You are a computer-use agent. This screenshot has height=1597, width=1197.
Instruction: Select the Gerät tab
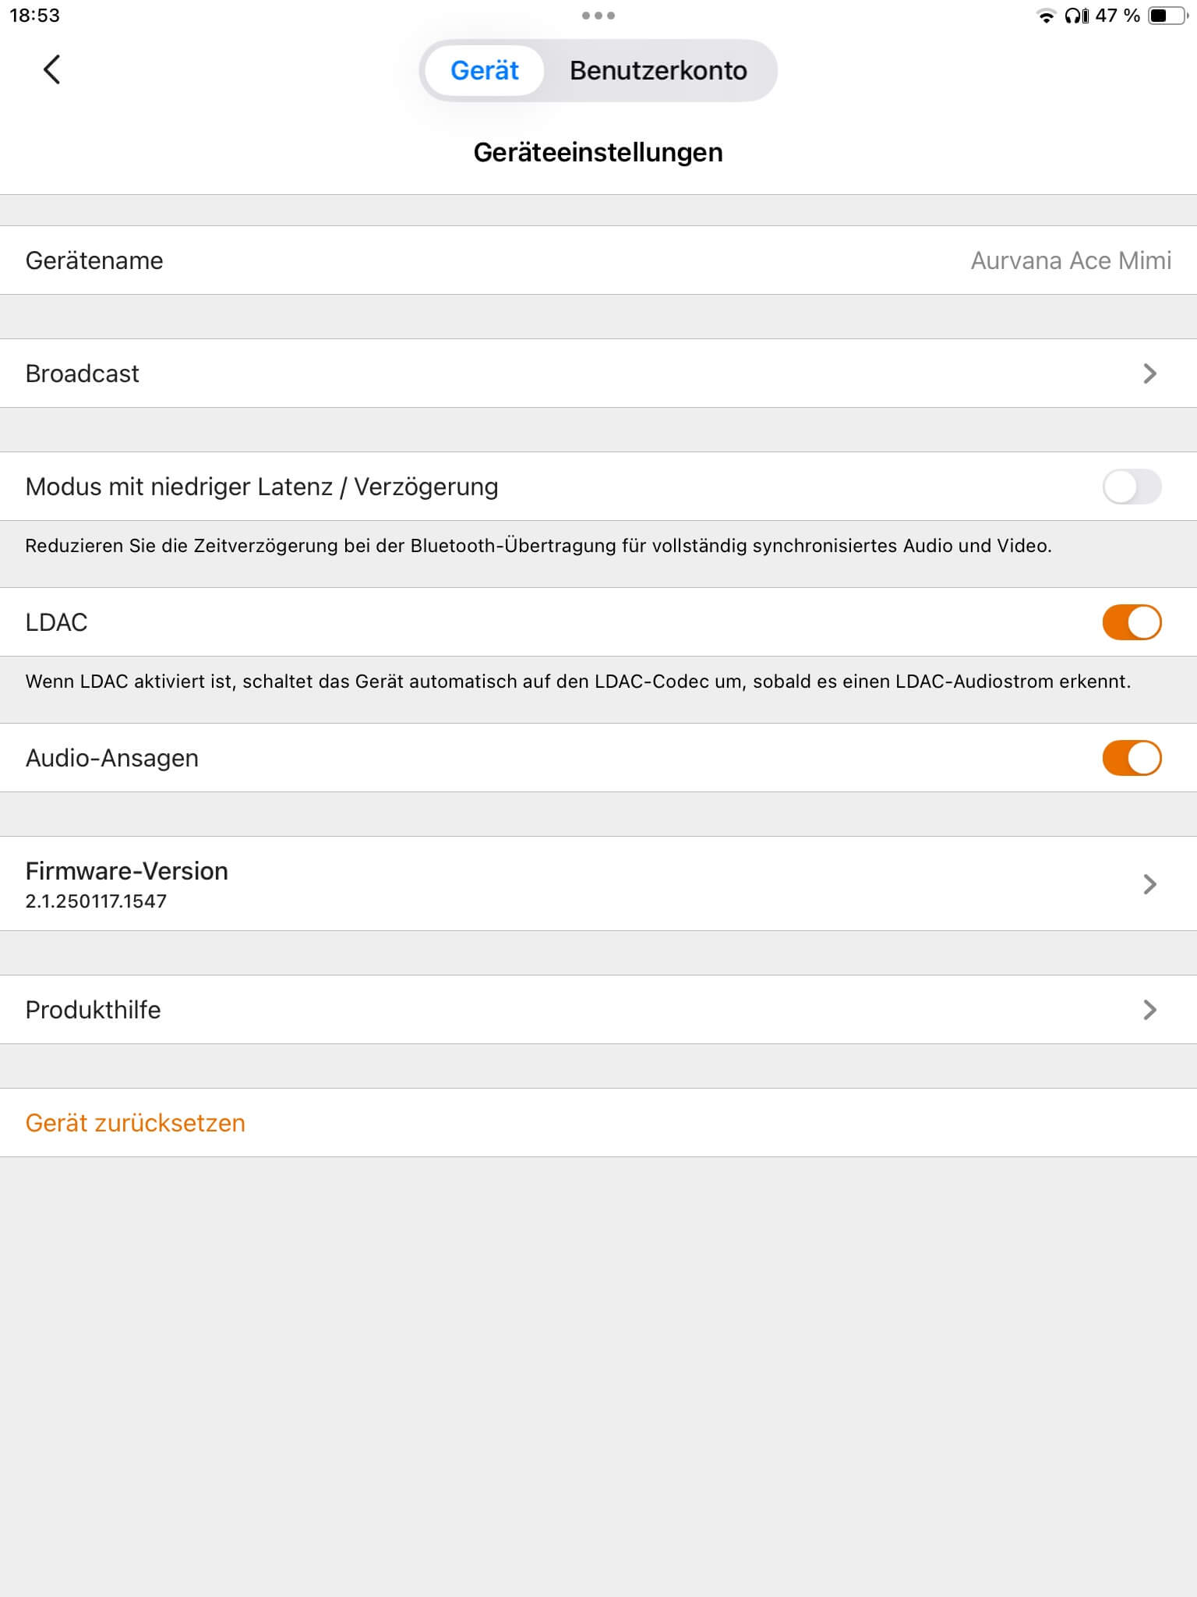click(x=484, y=70)
